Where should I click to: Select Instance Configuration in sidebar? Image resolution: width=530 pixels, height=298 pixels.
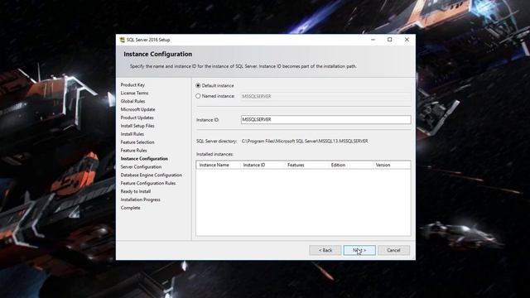click(x=144, y=158)
